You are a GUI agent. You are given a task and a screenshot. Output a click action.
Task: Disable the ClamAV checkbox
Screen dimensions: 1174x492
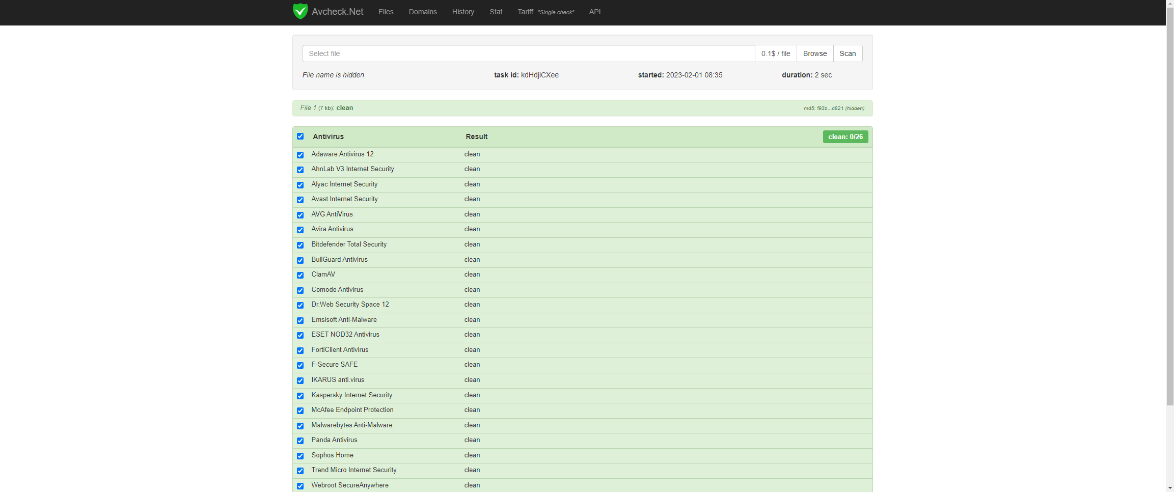[301, 275]
